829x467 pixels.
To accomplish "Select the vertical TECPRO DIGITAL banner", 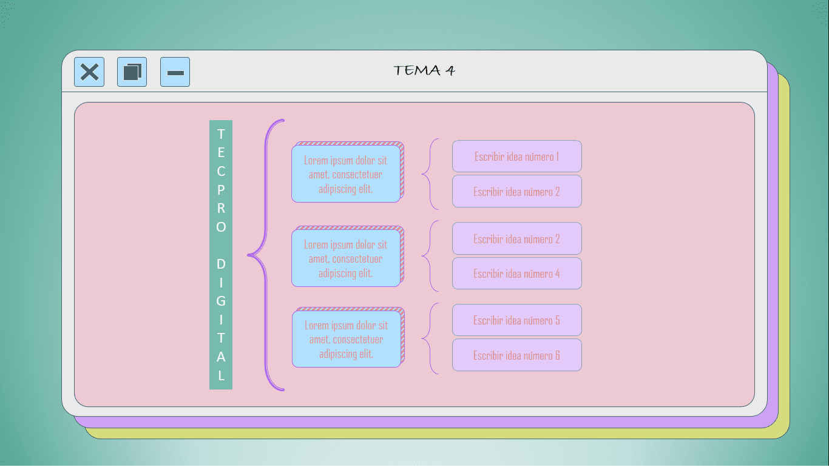I will tap(221, 255).
